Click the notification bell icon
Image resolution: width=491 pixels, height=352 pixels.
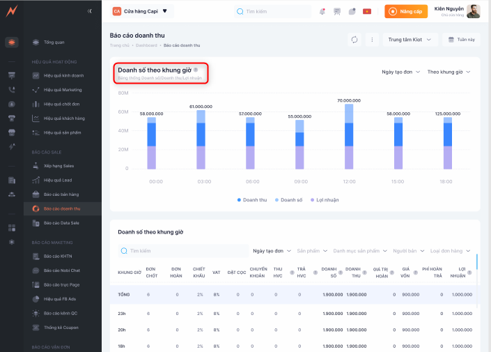[322, 11]
